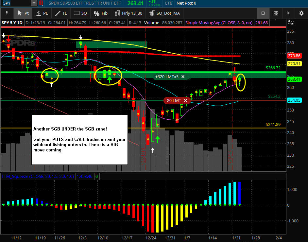The height and width of the screenshot is (242, 308).
Task: Click the red symbol link indicator
Action: (41, 3)
